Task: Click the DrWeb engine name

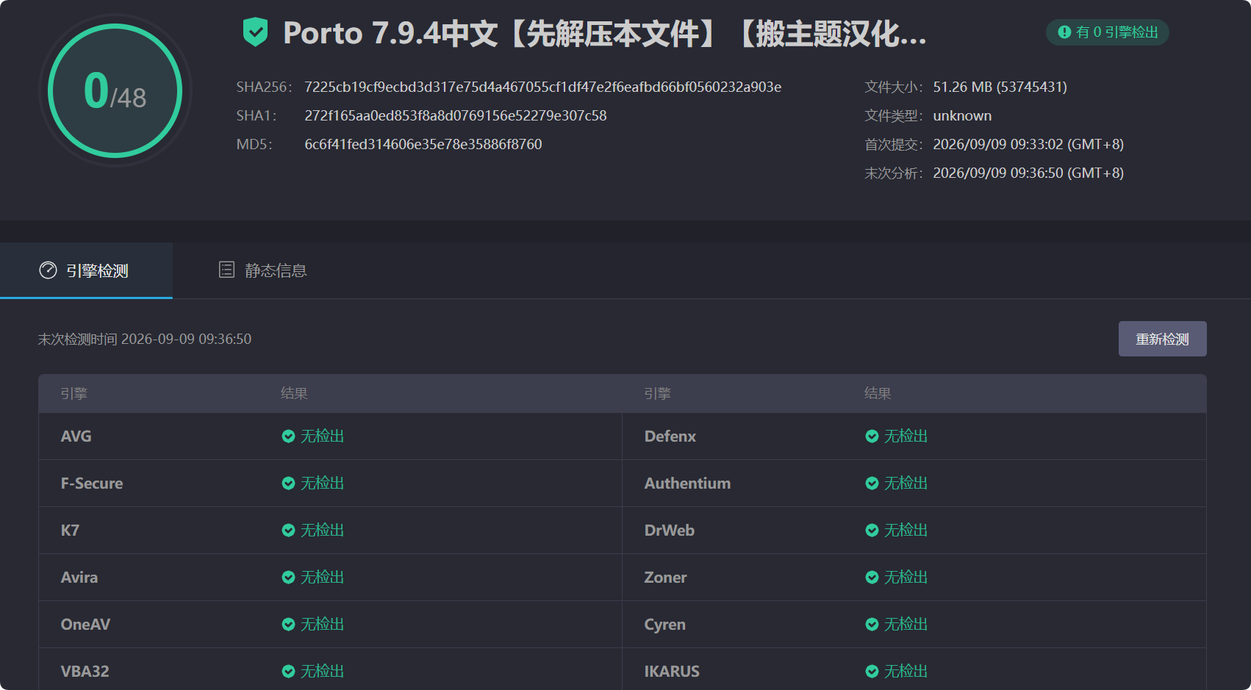Action: [669, 531]
